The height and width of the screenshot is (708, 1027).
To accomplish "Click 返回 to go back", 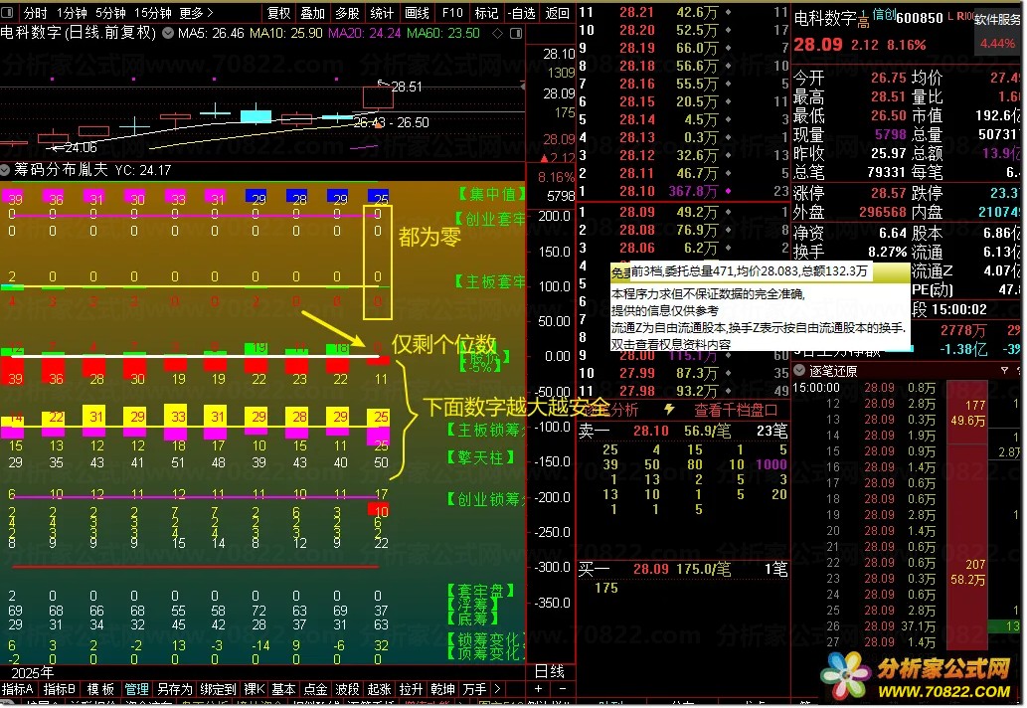I will [557, 13].
